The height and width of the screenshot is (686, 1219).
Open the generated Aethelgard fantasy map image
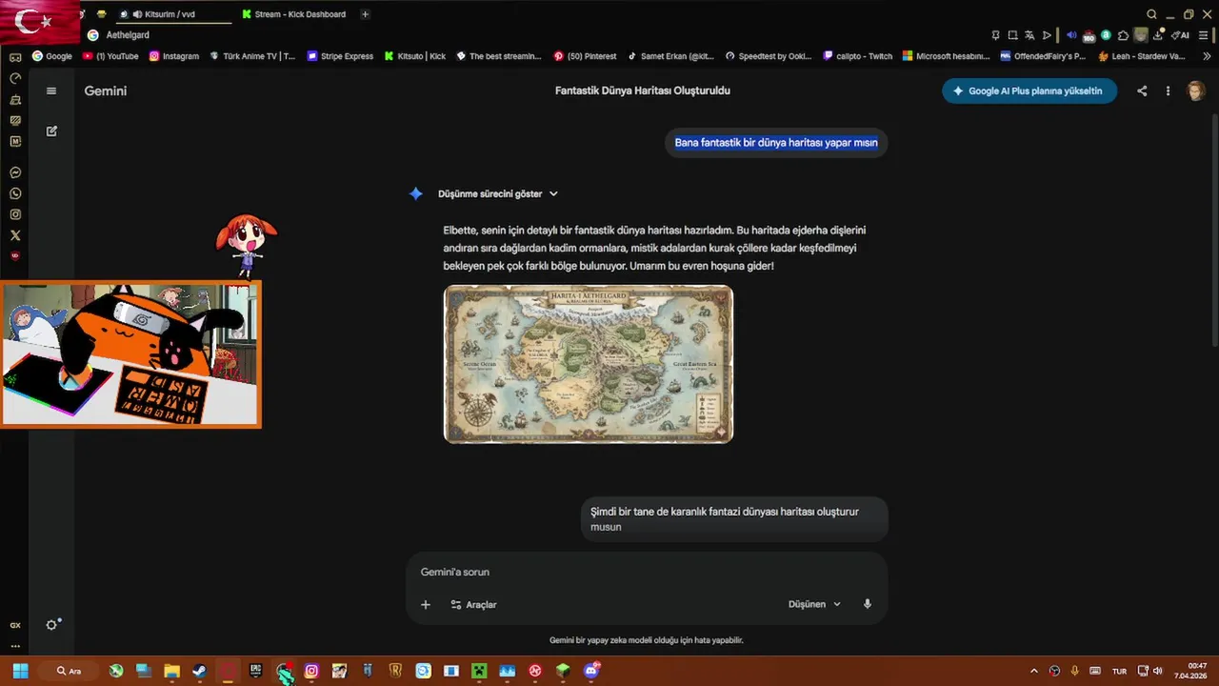coord(589,364)
